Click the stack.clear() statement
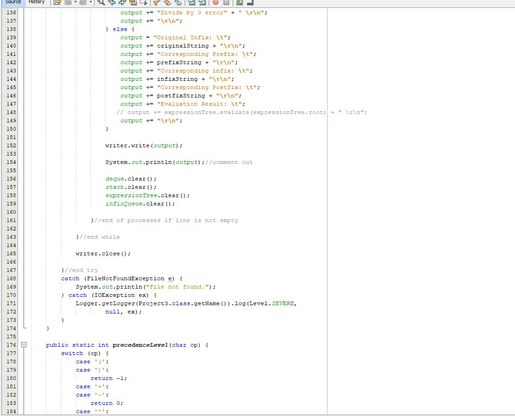This screenshot has width=515, height=416. [x=131, y=187]
